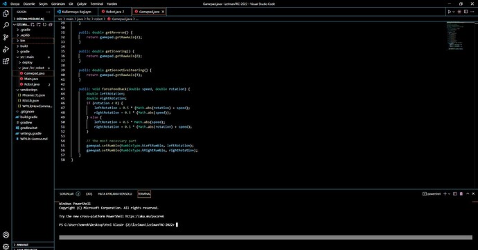
Task: Open the Düzenle menu
Action: tap(29, 4)
